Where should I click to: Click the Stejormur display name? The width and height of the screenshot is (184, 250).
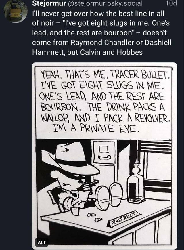click(x=49, y=3)
